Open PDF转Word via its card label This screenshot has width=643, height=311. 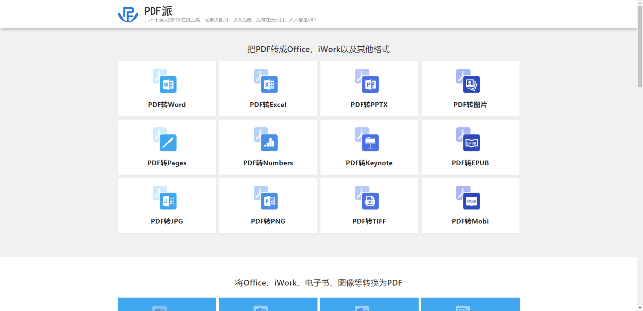pos(167,104)
